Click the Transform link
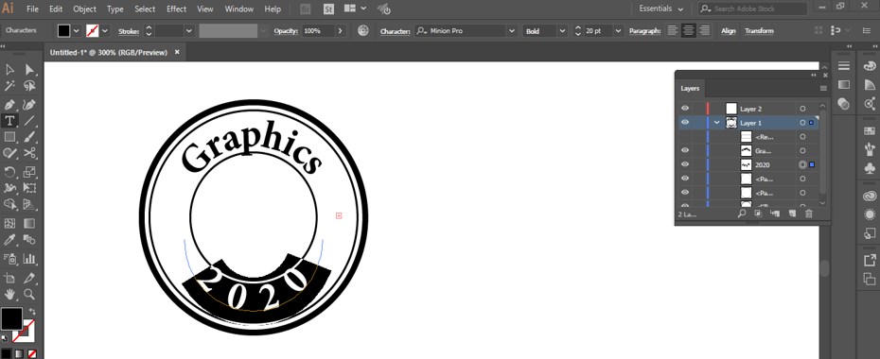880x359 pixels. (x=759, y=31)
